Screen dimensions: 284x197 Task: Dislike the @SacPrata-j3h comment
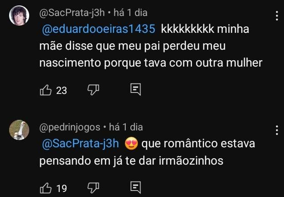pyautogui.click(x=93, y=90)
